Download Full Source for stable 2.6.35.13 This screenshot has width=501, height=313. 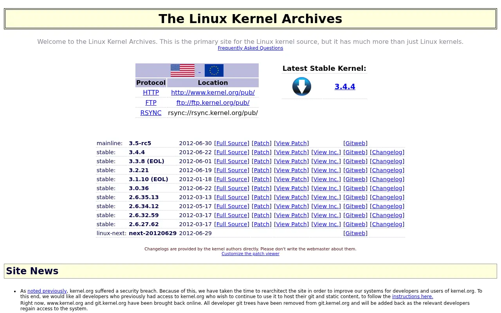232,197
